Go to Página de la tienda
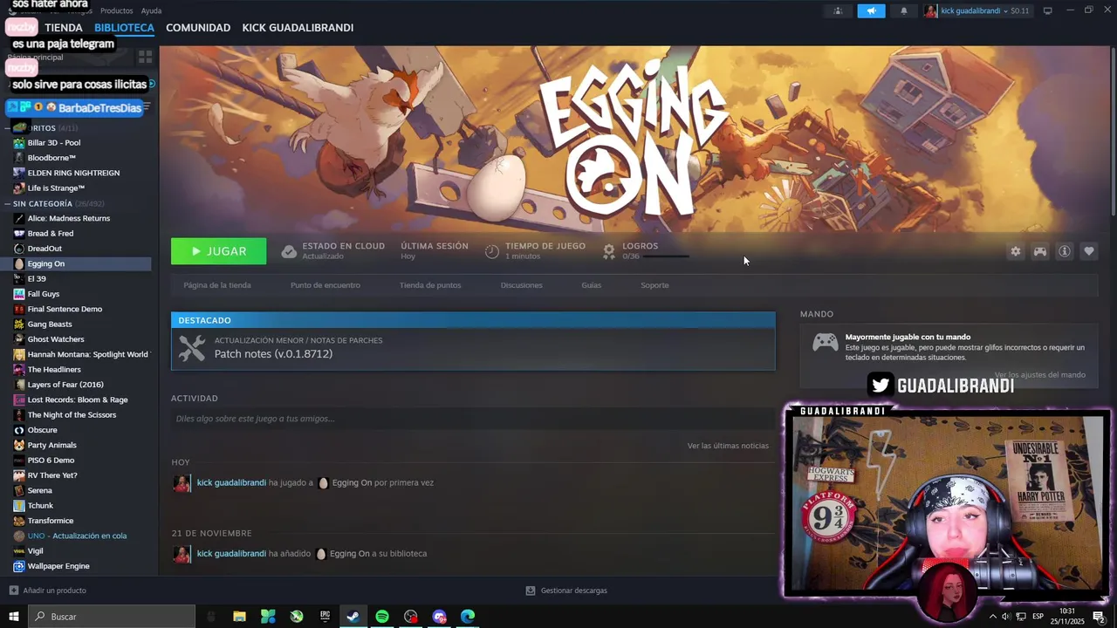This screenshot has height=628, width=1117. (x=217, y=285)
